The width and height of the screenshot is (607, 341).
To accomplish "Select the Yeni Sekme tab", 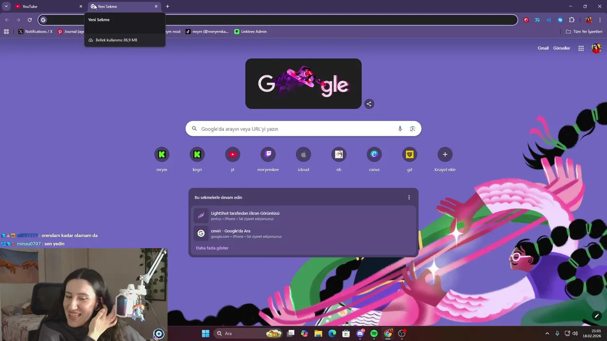I will pos(124,7).
